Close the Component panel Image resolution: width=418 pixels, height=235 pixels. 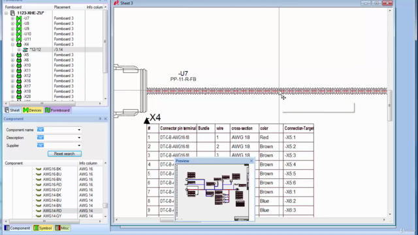[106, 119]
